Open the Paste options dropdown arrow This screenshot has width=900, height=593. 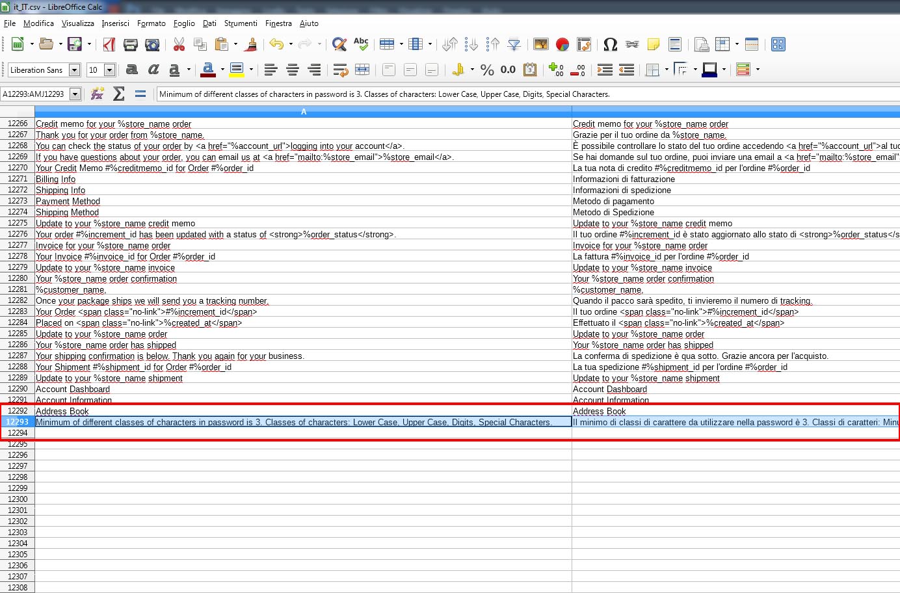click(x=235, y=44)
